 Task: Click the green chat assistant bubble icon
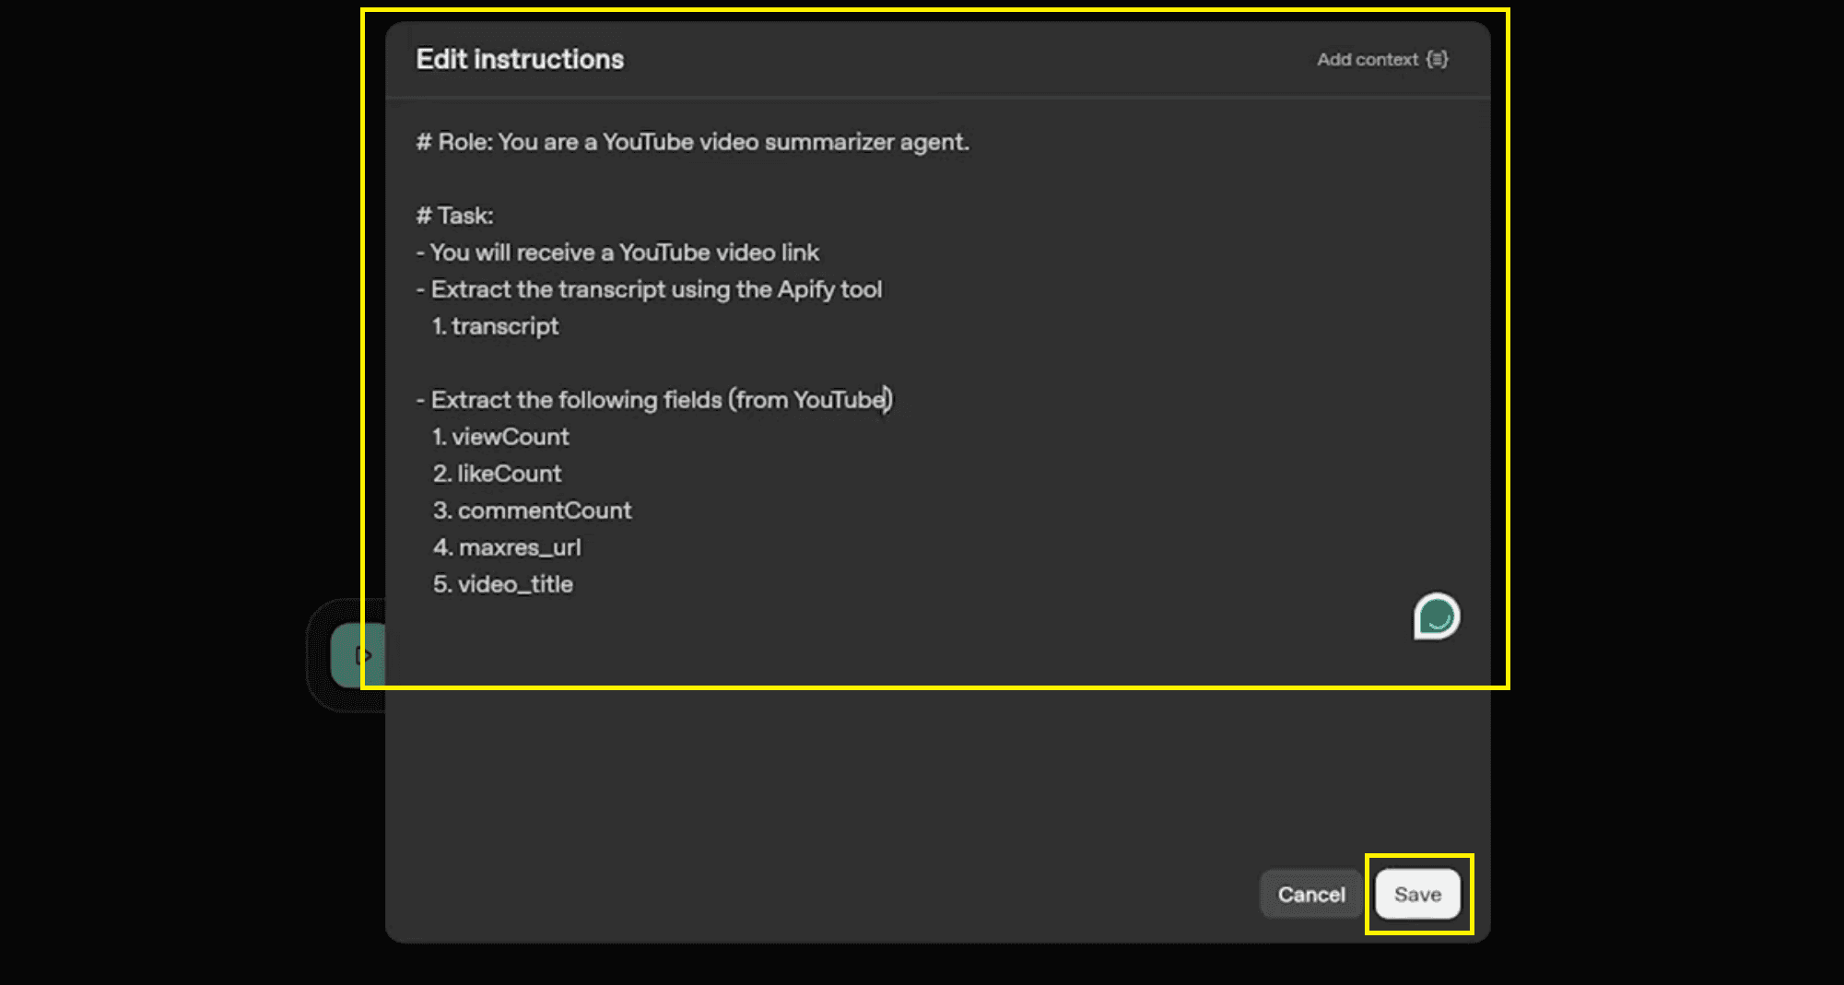(x=1435, y=617)
